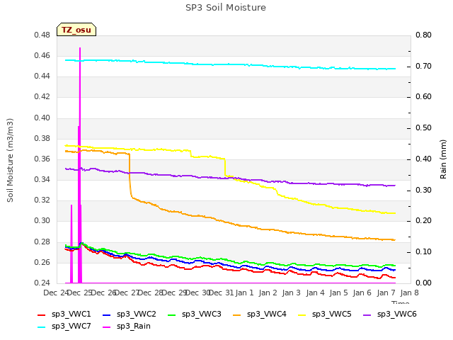Click the yellow sp3_VWC5 legend swatch
Viewport: 453px width, 340px height.
(302, 314)
